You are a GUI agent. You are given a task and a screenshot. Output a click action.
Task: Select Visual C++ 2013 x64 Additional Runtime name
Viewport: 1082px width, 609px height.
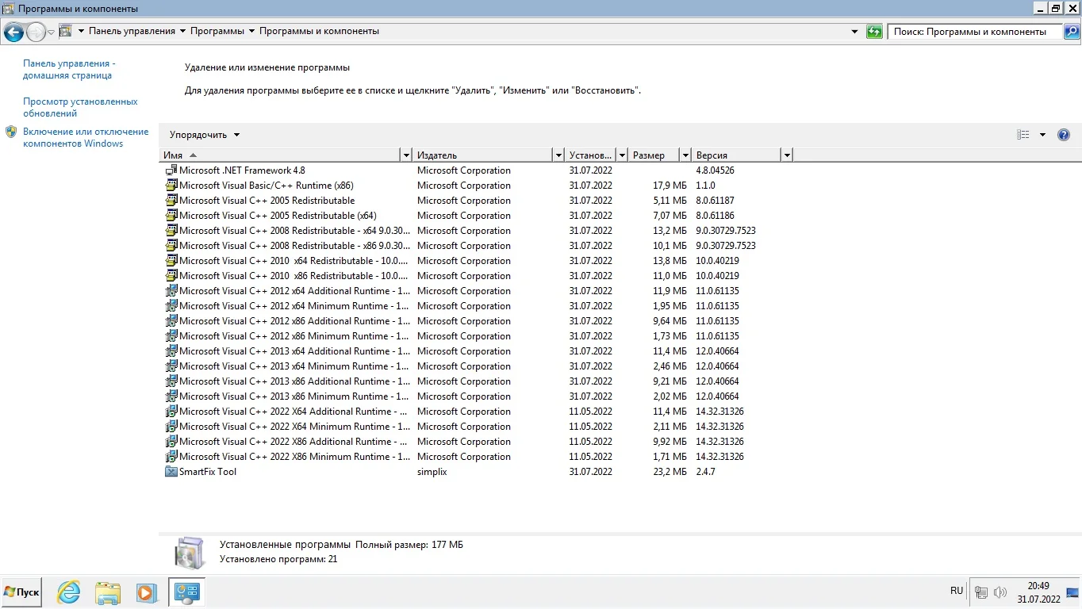pyautogui.click(x=294, y=351)
